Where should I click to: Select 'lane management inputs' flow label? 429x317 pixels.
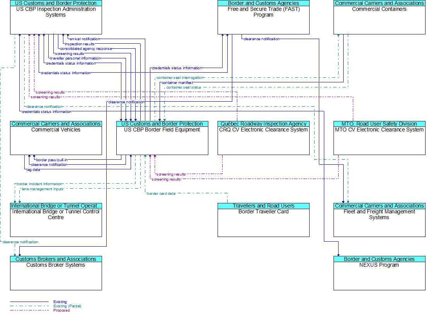[x=43, y=189]
